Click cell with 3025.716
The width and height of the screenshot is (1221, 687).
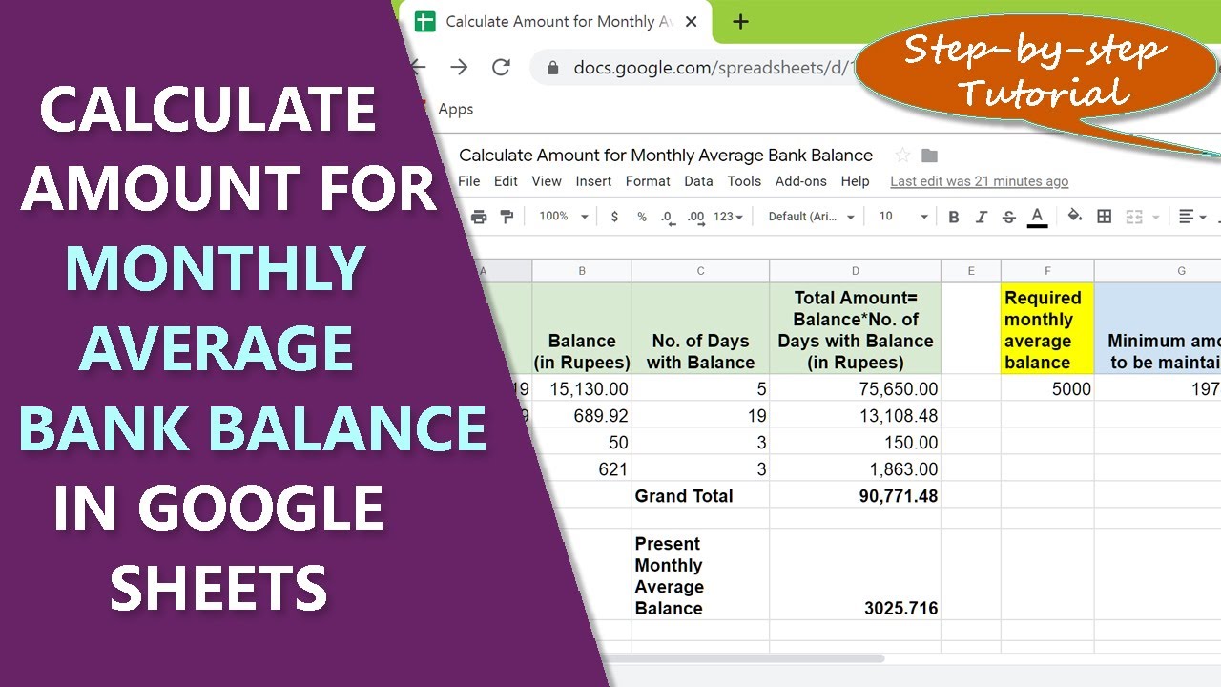pos(856,575)
